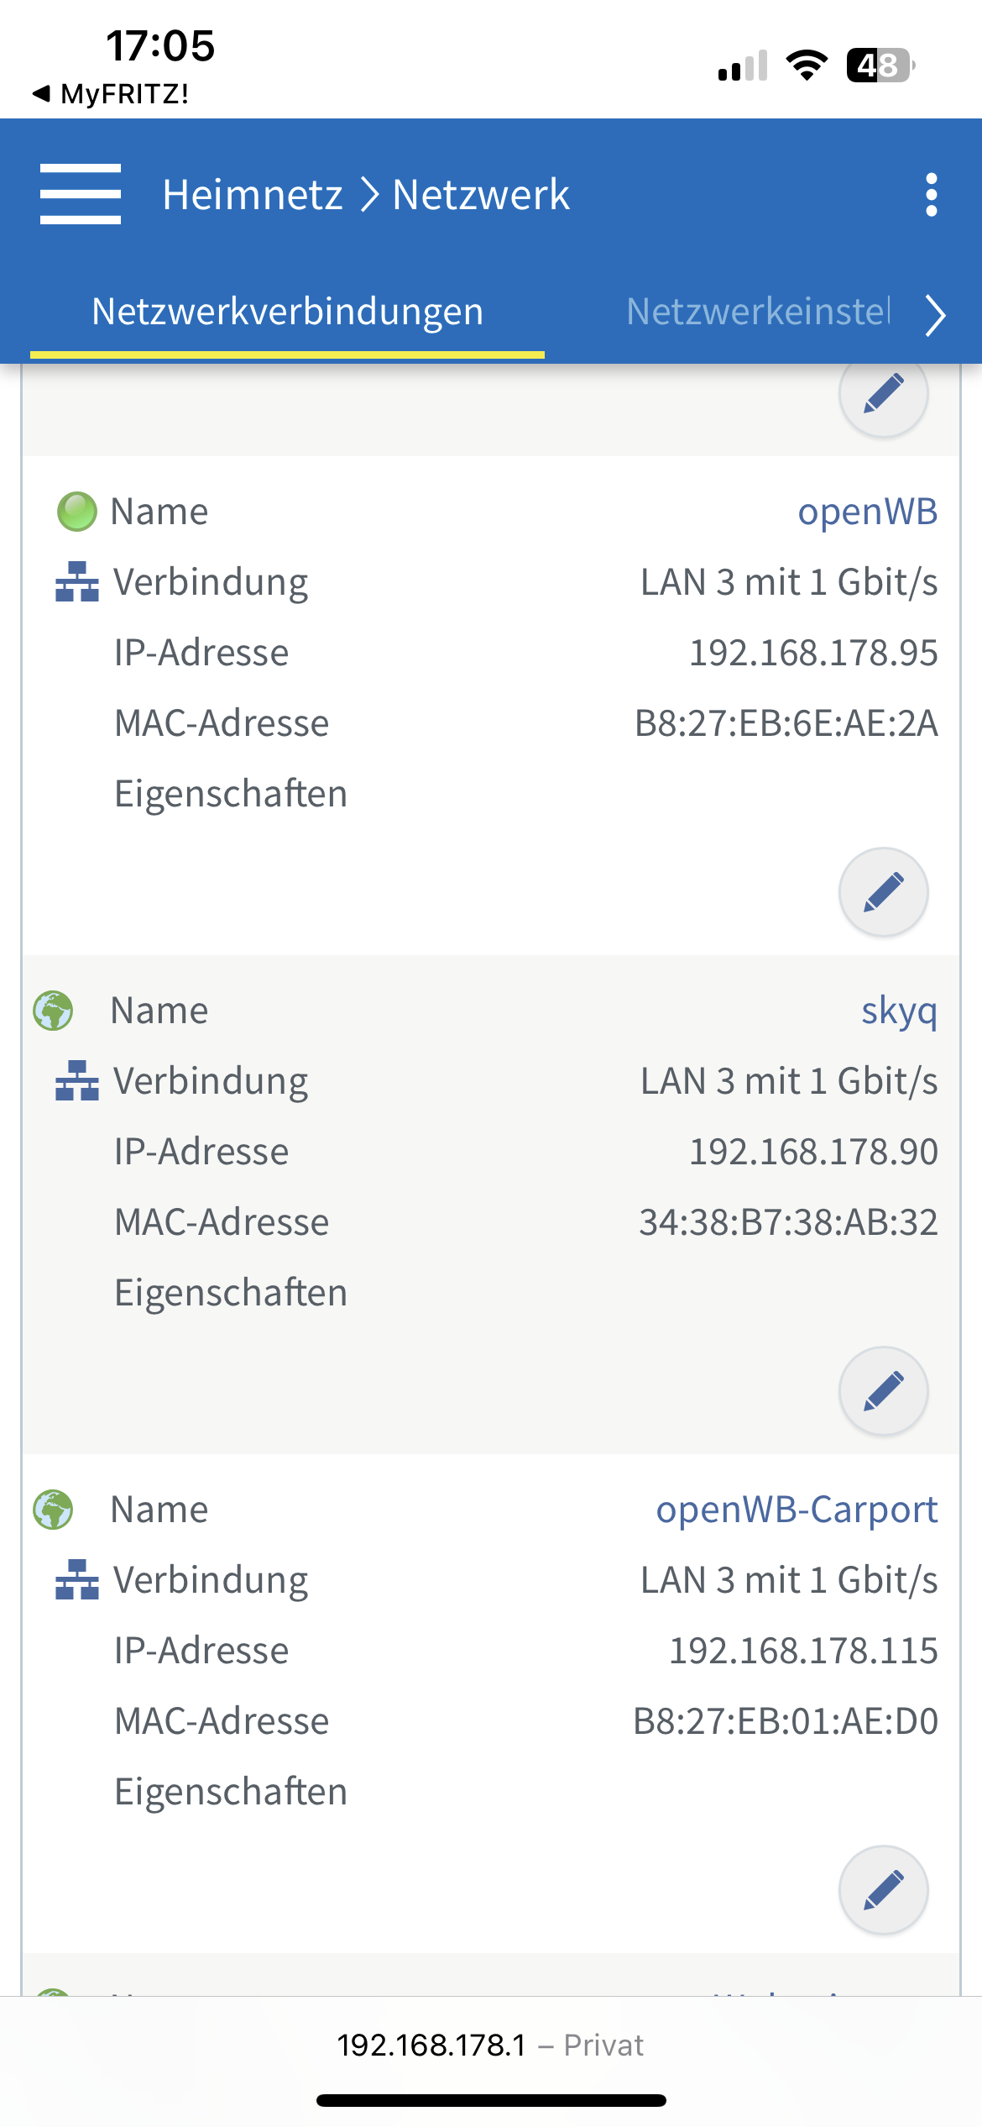982x2127 pixels.
Task: Open the skyq device link
Action: point(898,1011)
